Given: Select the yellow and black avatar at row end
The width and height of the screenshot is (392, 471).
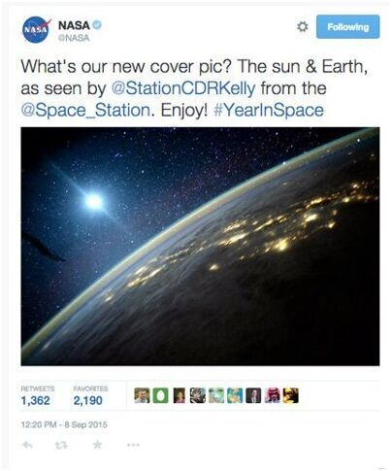Looking at the screenshot, I should [x=291, y=395].
